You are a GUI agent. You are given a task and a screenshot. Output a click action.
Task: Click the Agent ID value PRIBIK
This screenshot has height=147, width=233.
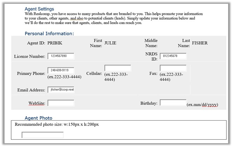pos(55,43)
